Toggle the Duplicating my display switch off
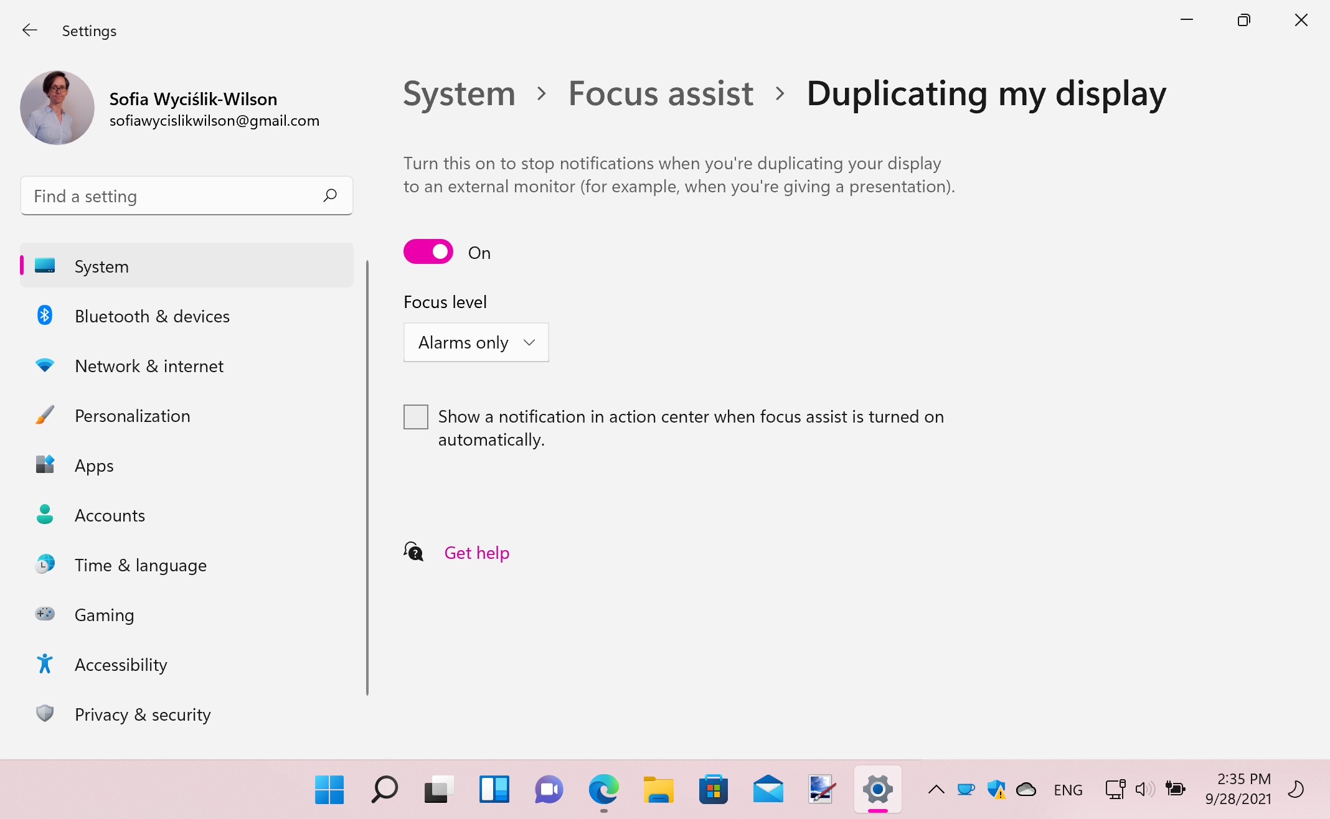Viewport: 1330px width, 819px height. pos(428,252)
